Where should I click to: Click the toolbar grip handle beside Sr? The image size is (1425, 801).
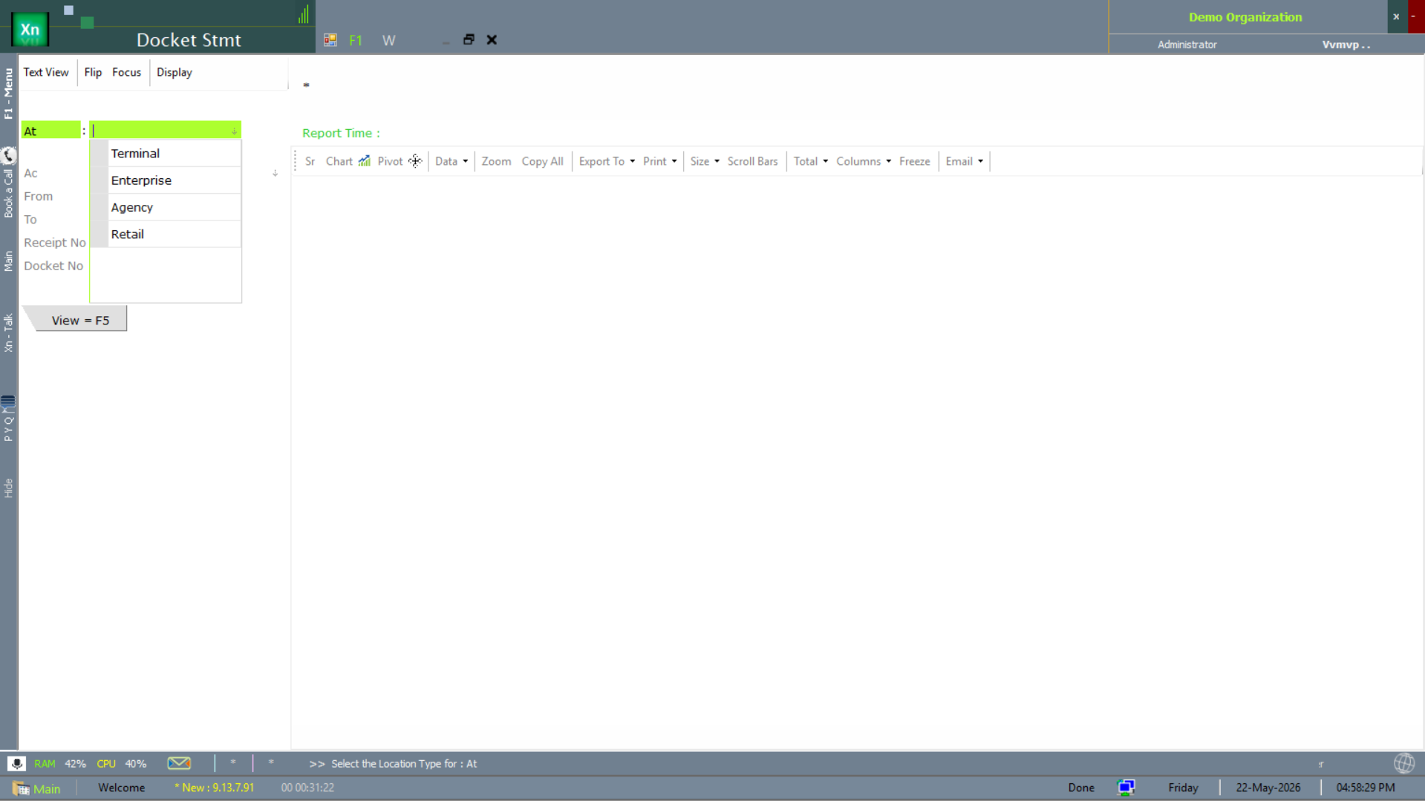click(296, 161)
